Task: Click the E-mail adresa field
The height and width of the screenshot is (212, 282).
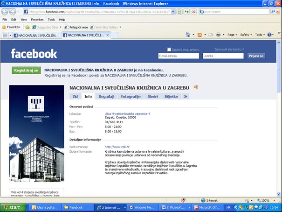Action: 179,56
